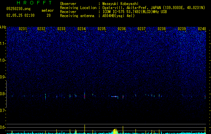Click time marker 0240
The image size is (211, 134).
coord(202,29)
